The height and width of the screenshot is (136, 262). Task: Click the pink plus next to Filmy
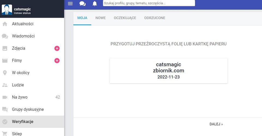57,61
